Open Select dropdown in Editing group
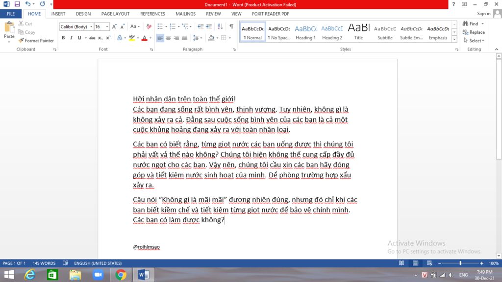This screenshot has height=282, width=502. (x=474, y=41)
